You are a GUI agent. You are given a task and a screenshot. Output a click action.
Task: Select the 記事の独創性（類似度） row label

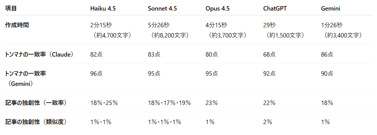point(36,122)
